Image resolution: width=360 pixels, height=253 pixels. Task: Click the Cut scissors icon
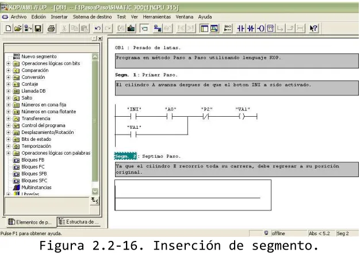coord(64,29)
